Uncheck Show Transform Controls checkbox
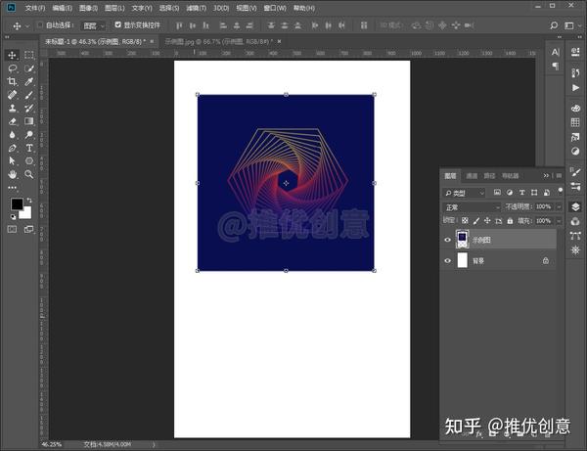587x451 pixels. (x=118, y=24)
